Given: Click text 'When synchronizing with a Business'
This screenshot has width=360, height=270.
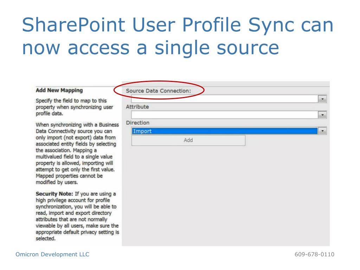Looking at the screenshot, I should click(x=77, y=125).
